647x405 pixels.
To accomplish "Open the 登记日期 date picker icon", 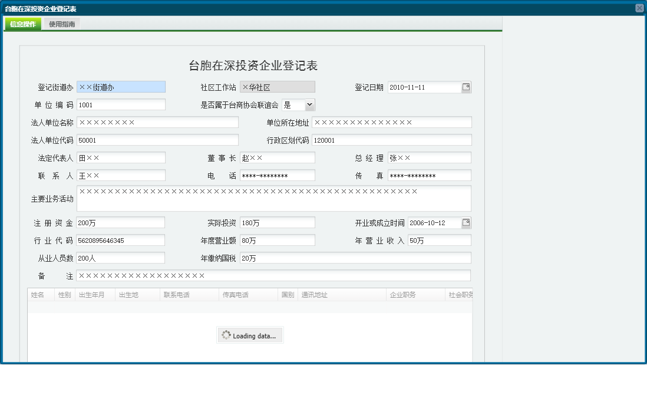I will pyautogui.click(x=466, y=87).
